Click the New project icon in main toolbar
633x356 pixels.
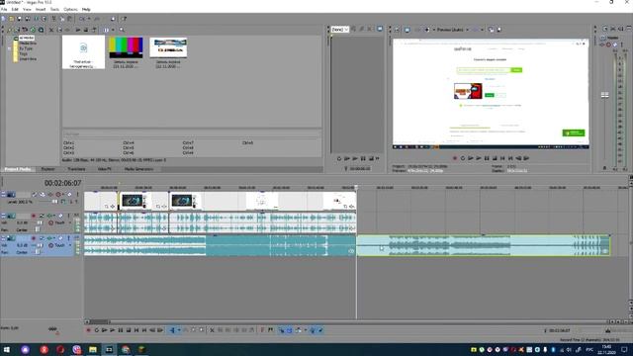[x=3, y=19]
